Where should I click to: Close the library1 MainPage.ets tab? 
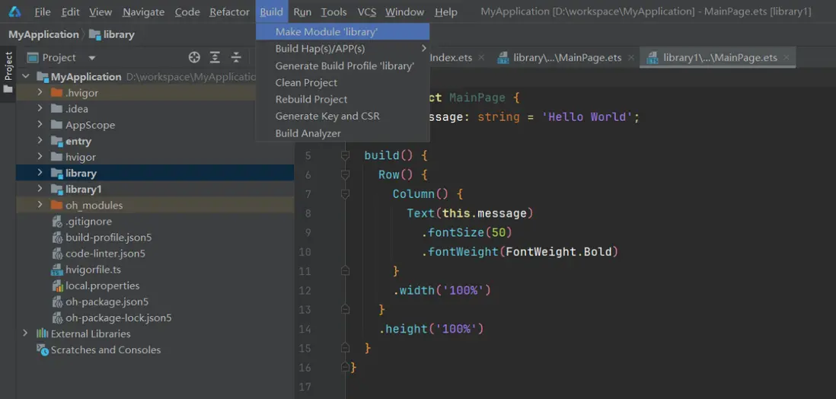click(787, 57)
